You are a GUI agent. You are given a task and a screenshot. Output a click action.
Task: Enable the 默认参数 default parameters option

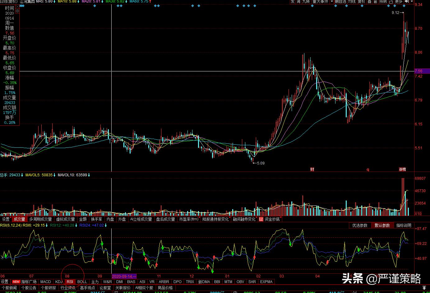tap(382, 225)
